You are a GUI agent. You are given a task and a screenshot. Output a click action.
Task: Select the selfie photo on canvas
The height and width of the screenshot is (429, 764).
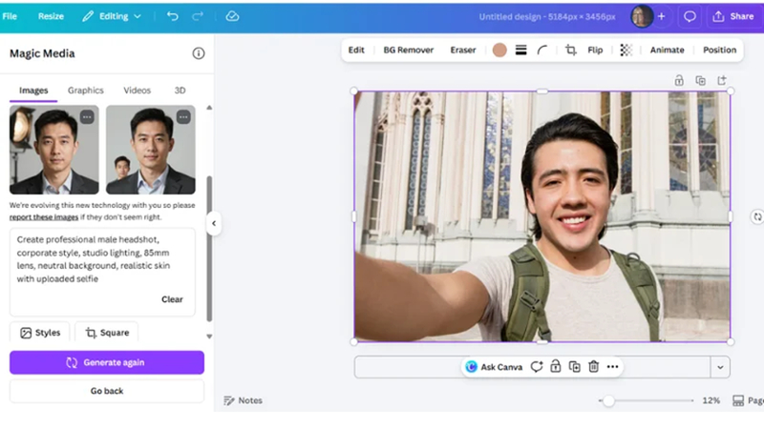click(x=541, y=216)
